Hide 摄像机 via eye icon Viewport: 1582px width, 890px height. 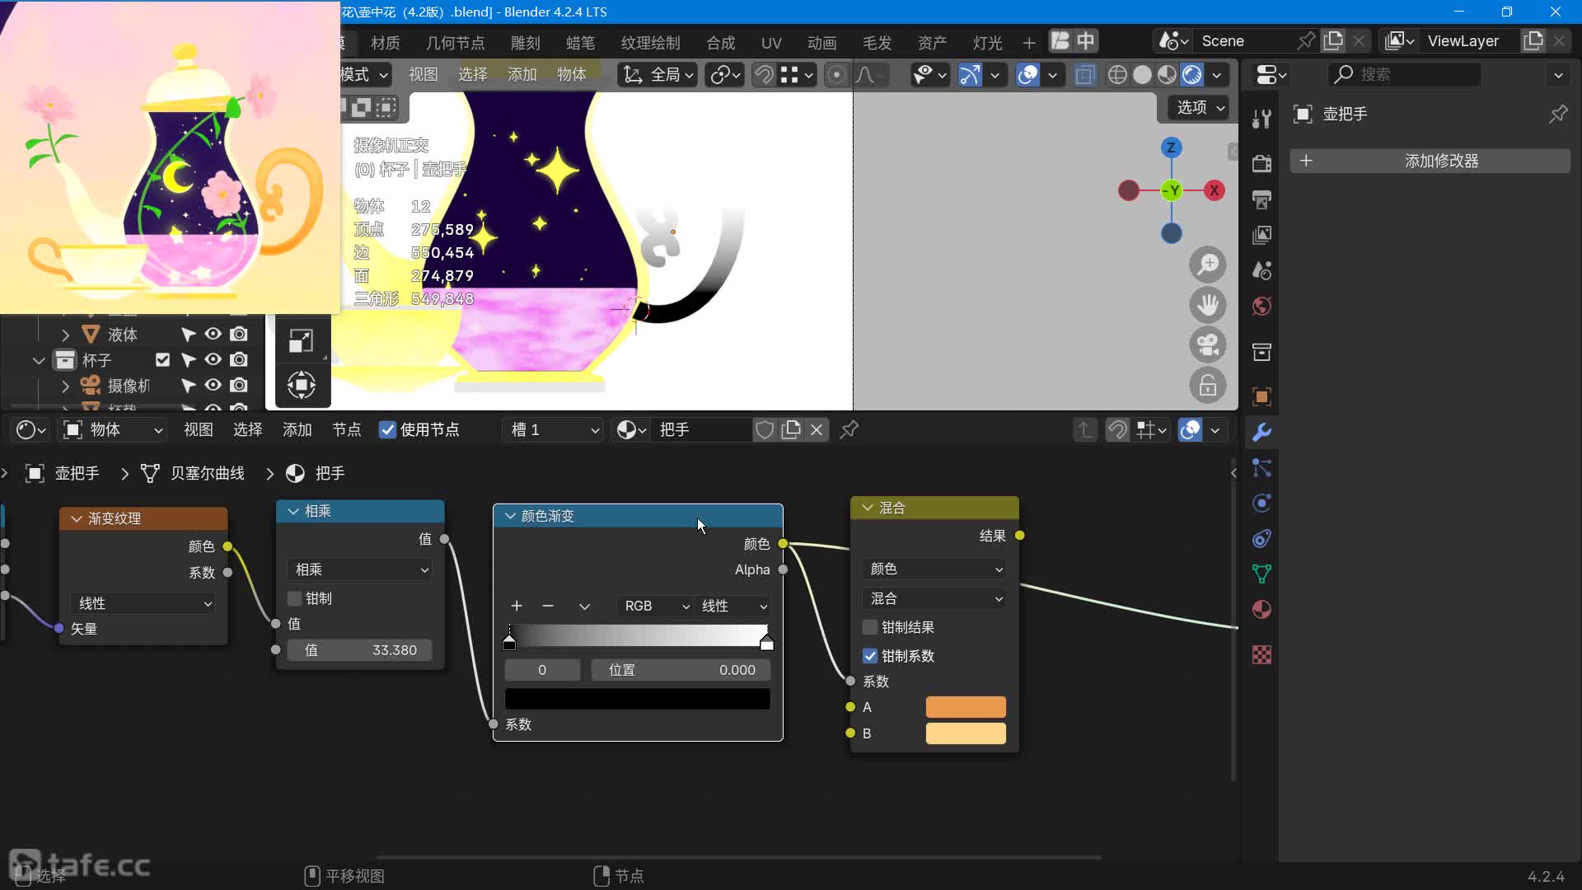(213, 385)
